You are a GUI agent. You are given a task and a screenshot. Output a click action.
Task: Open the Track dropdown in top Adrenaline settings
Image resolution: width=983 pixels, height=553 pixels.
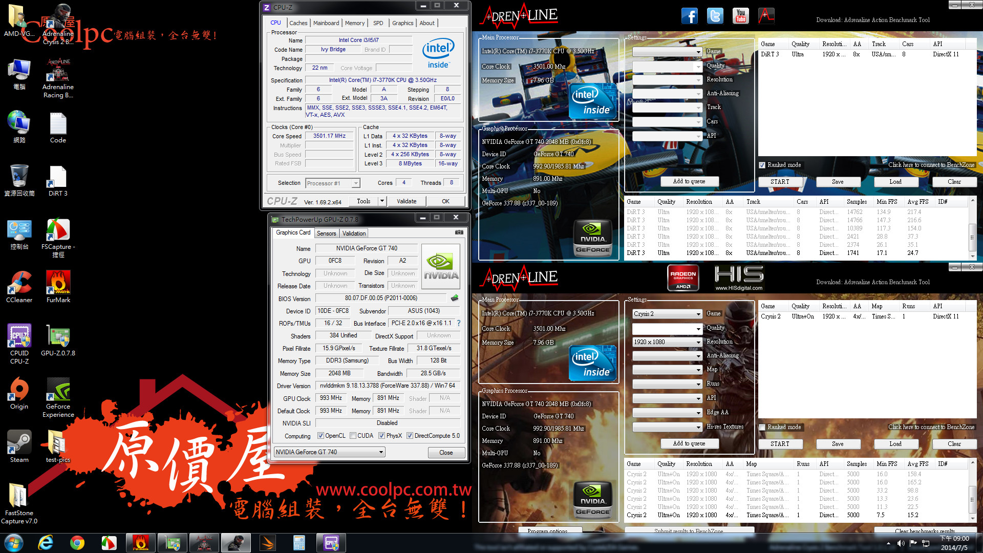[x=668, y=108]
